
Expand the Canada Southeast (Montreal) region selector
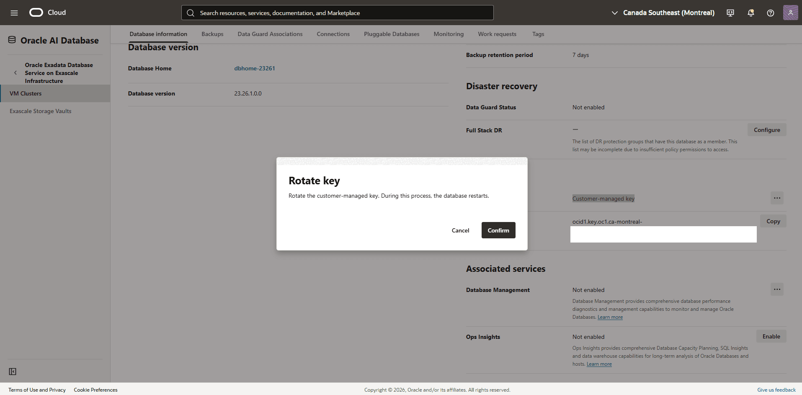pyautogui.click(x=663, y=13)
